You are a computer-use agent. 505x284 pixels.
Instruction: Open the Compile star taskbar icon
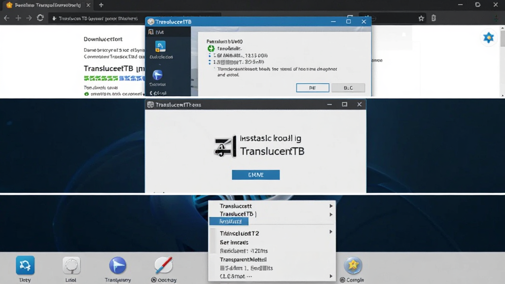pos(353,265)
